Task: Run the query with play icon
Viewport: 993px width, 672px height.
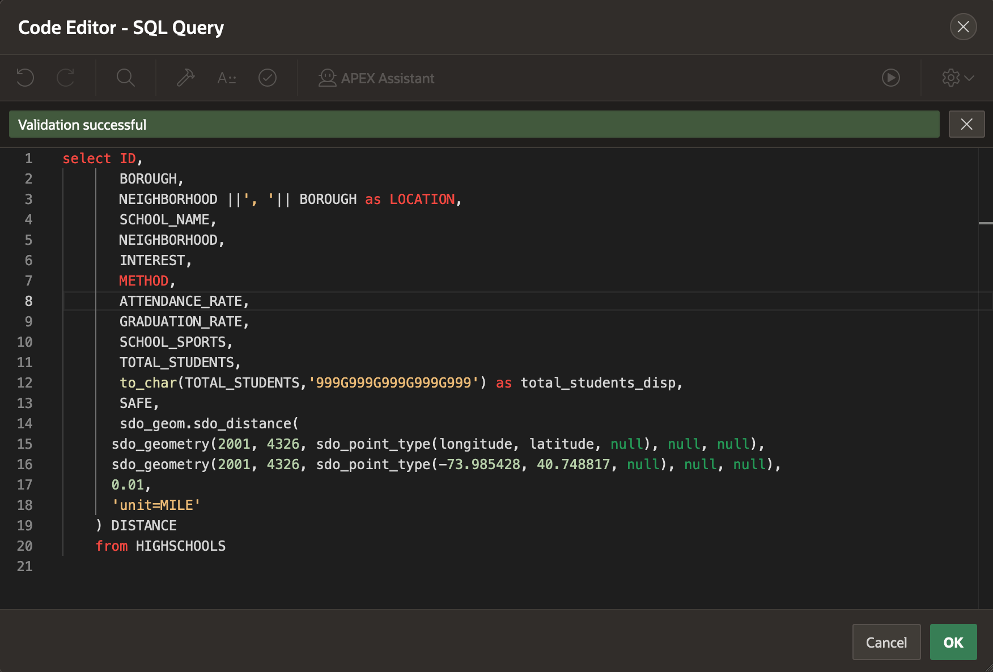Action: coord(890,78)
